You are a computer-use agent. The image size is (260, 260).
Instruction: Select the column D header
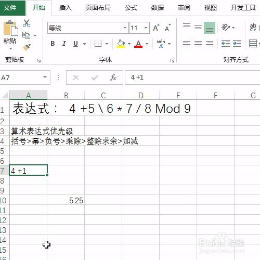tap(141, 95)
